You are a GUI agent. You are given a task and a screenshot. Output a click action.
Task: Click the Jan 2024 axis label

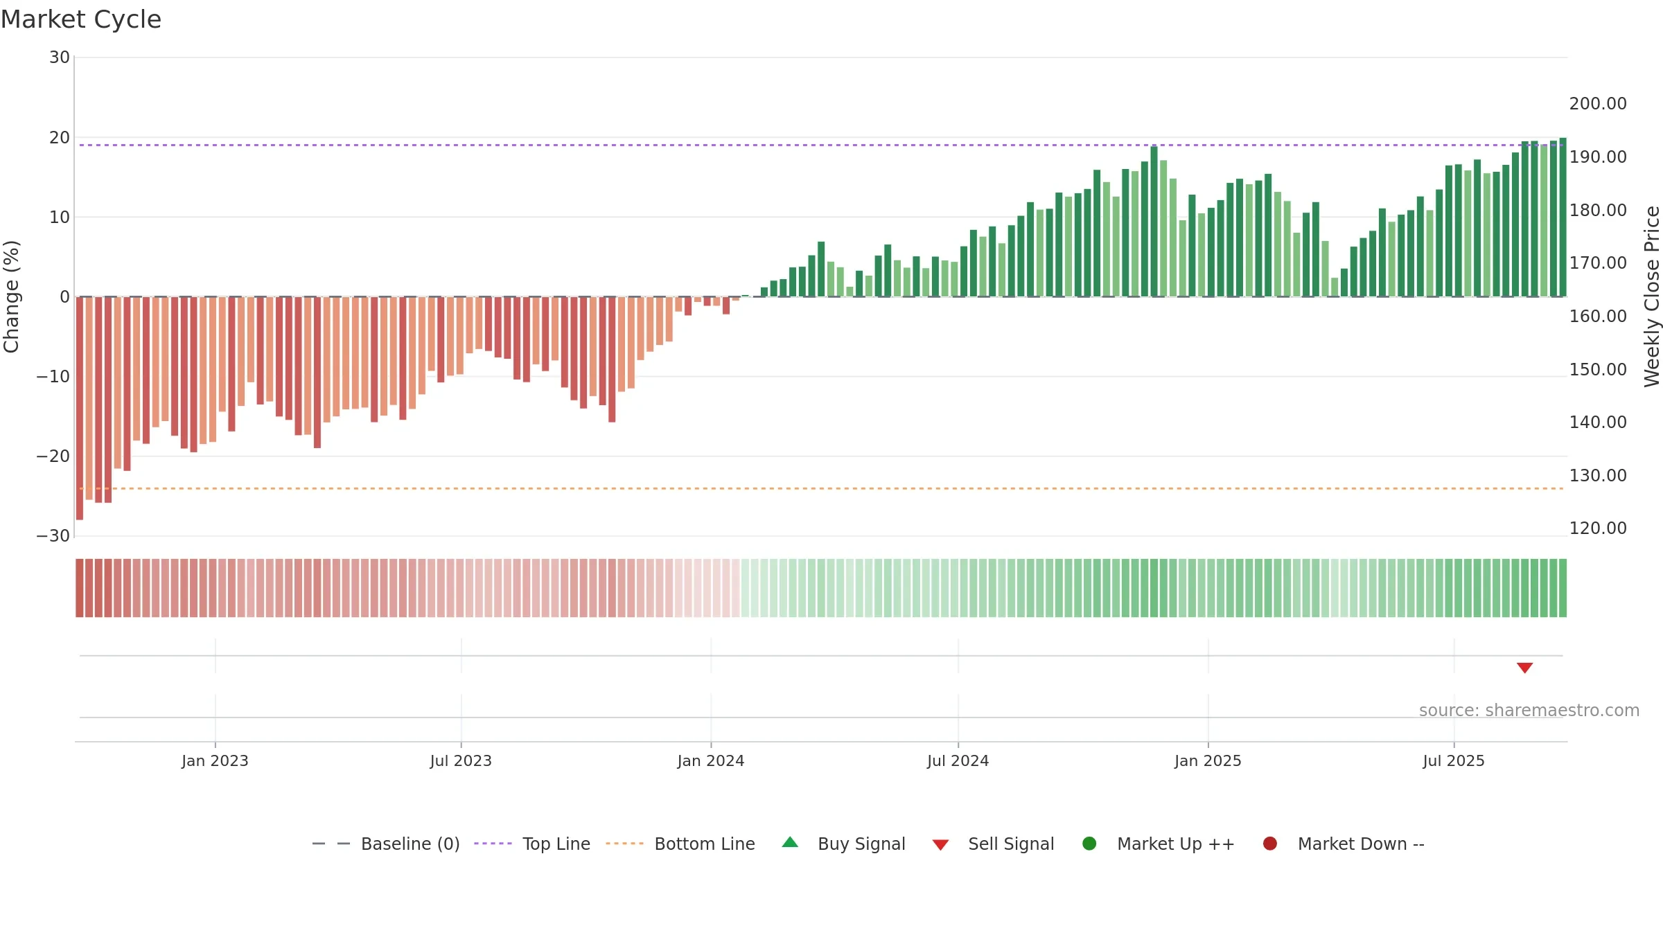click(711, 760)
